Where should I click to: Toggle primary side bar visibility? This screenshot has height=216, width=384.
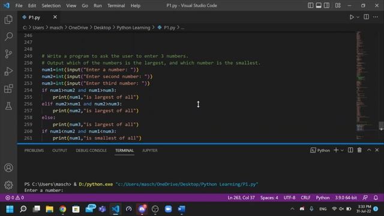[x=311, y=5]
